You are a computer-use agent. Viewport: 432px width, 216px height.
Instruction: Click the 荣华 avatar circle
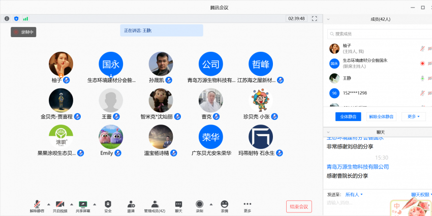tap(211, 137)
